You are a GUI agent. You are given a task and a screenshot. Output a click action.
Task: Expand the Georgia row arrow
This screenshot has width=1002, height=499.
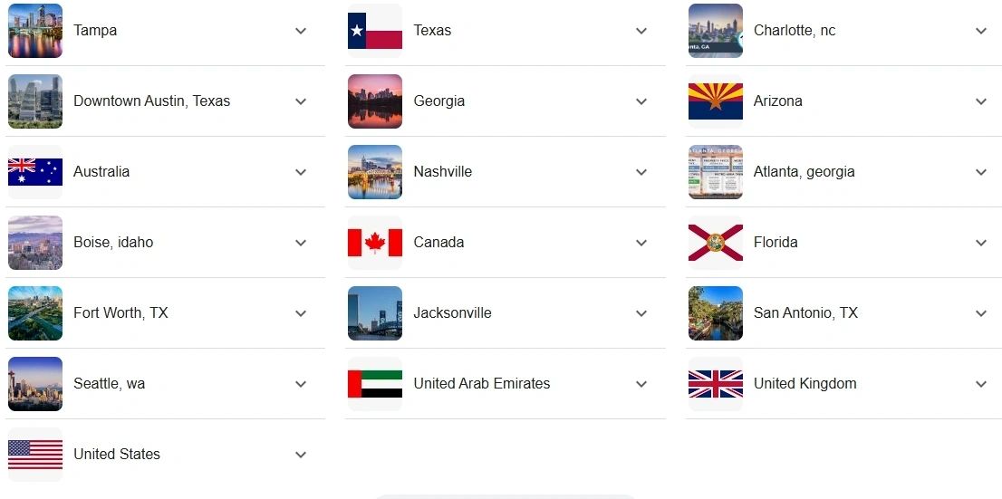click(641, 101)
